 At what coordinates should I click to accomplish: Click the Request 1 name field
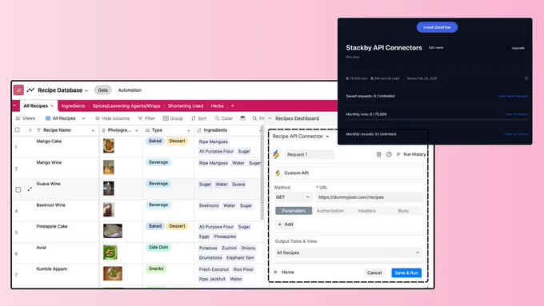pyautogui.click(x=310, y=154)
